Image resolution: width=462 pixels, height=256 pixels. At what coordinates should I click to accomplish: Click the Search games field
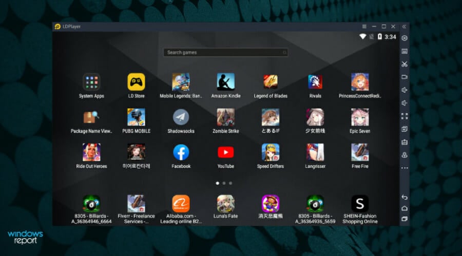[225, 52]
